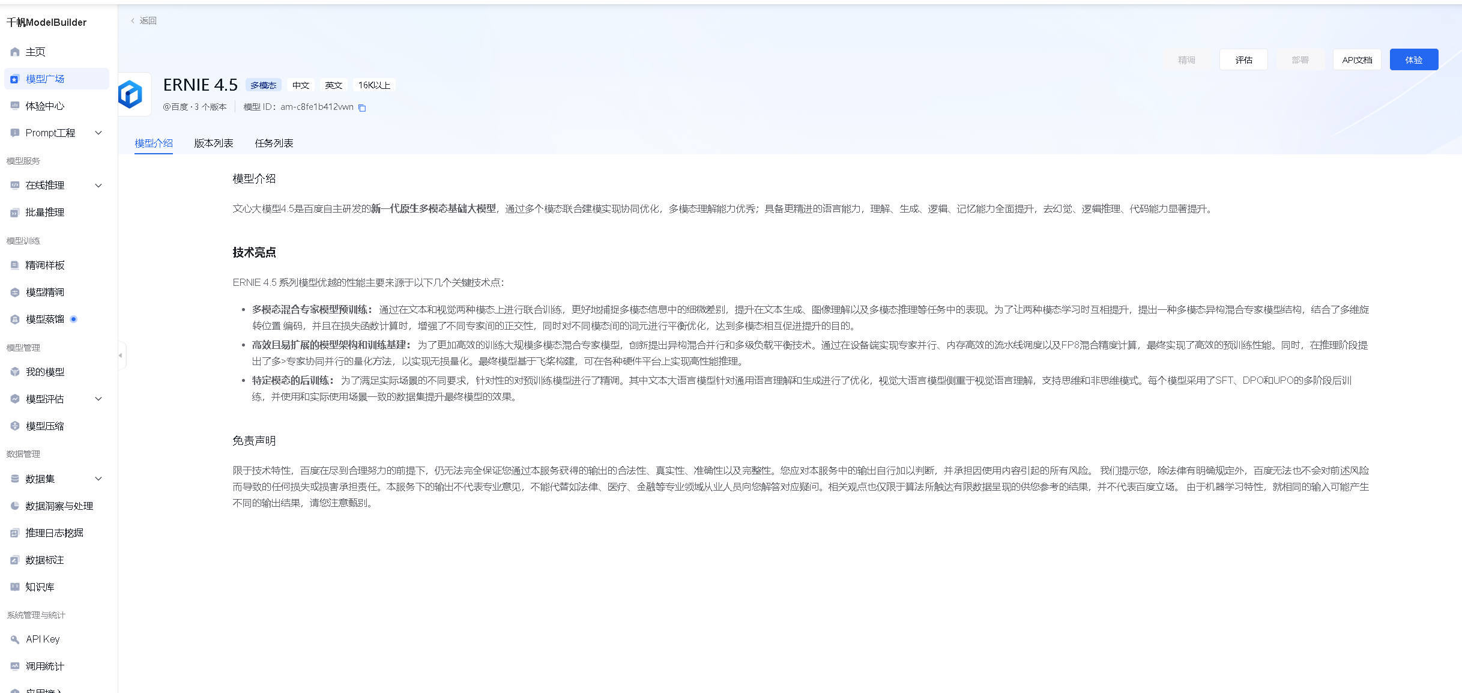
Task: Click the 推理日志挖掘 icon
Action: click(x=15, y=533)
